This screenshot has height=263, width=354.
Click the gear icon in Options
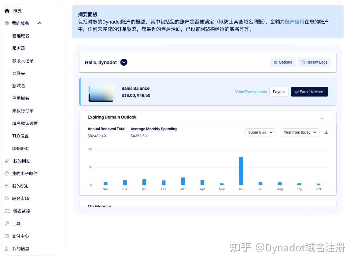275,62
